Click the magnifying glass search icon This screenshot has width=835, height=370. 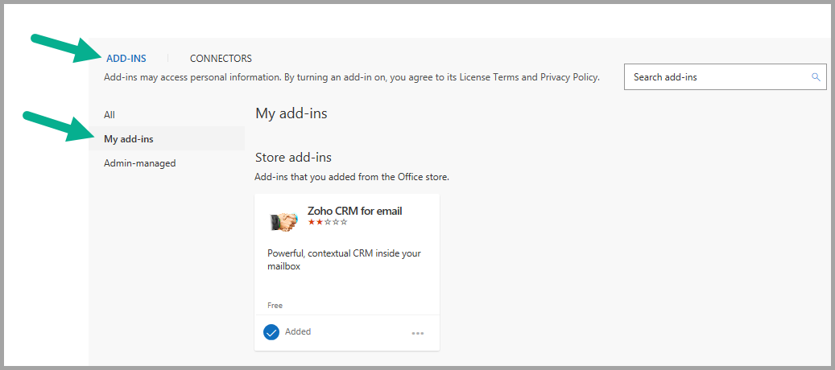(816, 77)
